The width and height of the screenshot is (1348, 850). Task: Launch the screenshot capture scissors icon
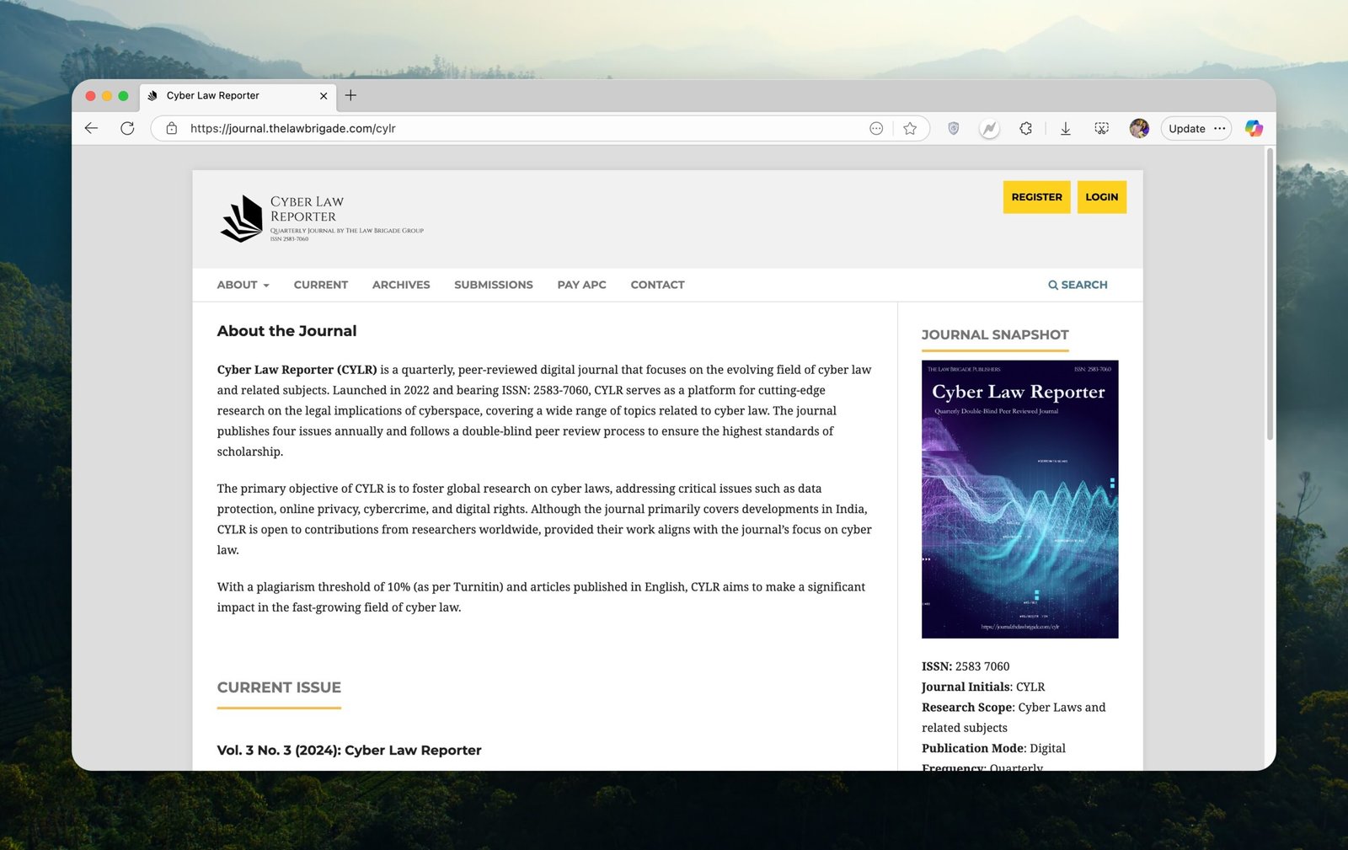(x=1101, y=128)
